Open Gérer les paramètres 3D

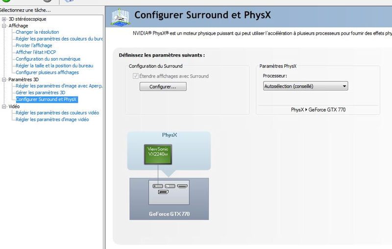tap(40, 93)
